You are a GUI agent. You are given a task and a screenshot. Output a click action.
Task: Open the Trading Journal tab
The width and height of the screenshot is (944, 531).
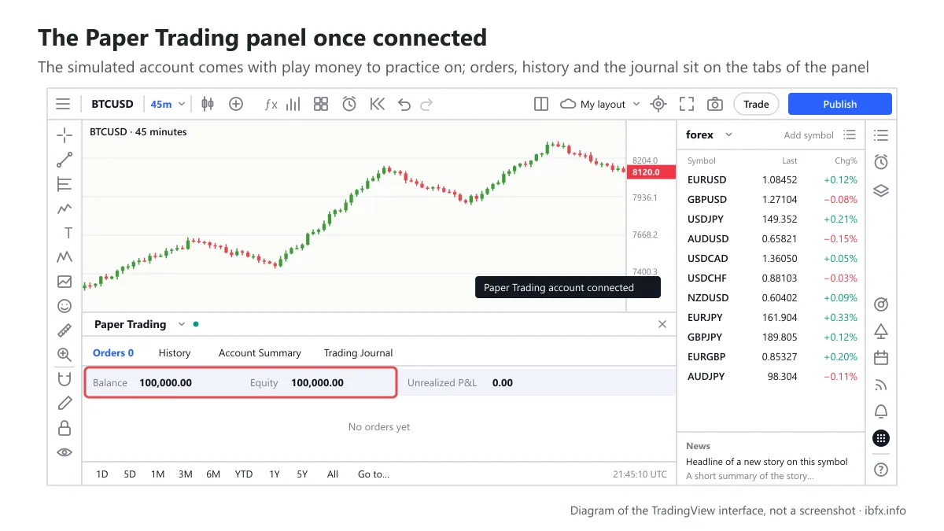click(x=358, y=352)
